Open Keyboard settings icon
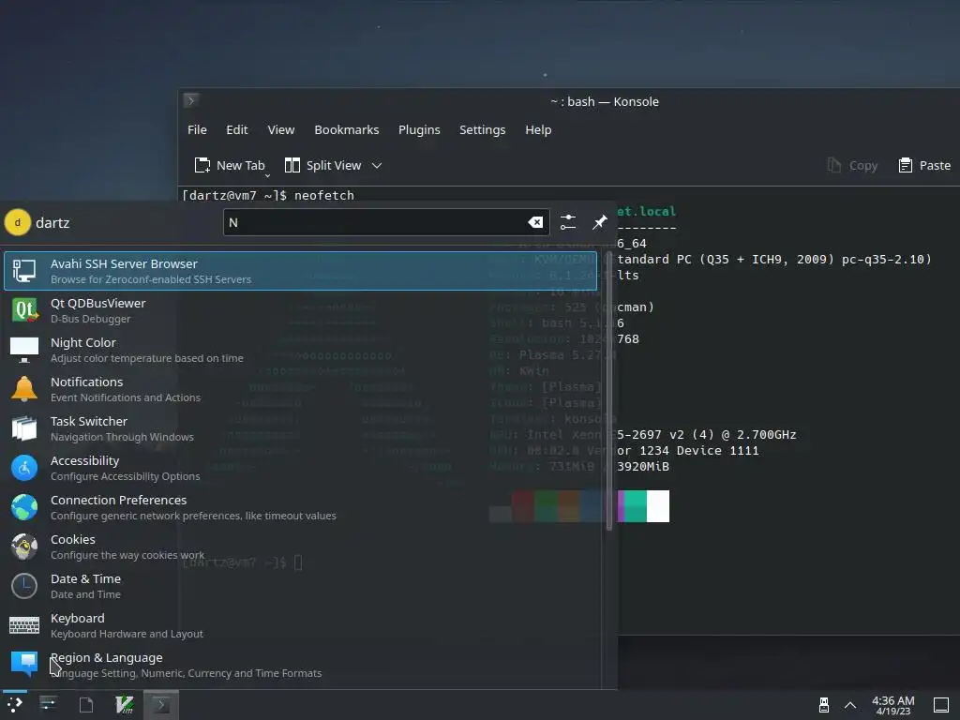The height and width of the screenshot is (720, 960). click(24, 625)
